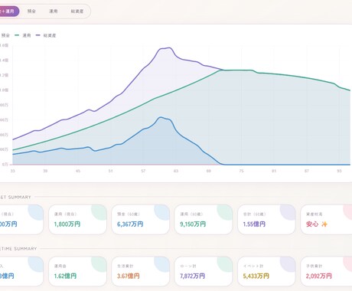This screenshot has height=291, width=352.
Task: Click the 1,800万円 value in 運用(現在) card
Action: 67,224
